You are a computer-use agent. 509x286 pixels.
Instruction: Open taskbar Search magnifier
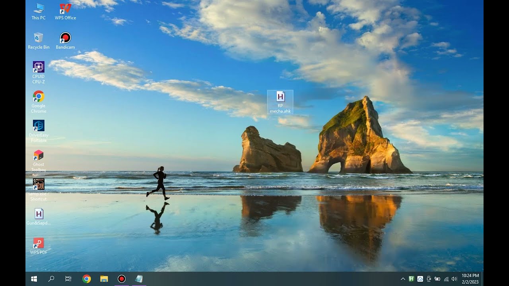[51, 279]
